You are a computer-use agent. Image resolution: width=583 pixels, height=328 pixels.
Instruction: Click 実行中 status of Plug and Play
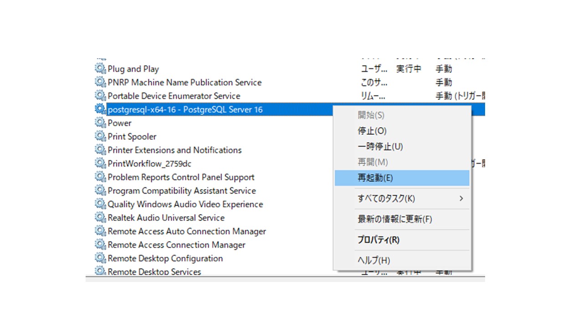(409, 69)
